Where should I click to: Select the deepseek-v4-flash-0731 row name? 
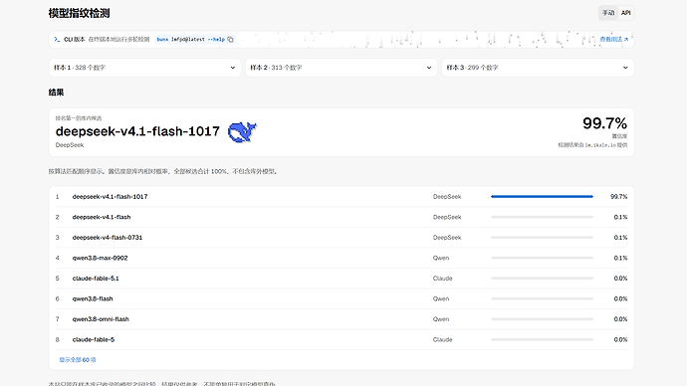108,237
